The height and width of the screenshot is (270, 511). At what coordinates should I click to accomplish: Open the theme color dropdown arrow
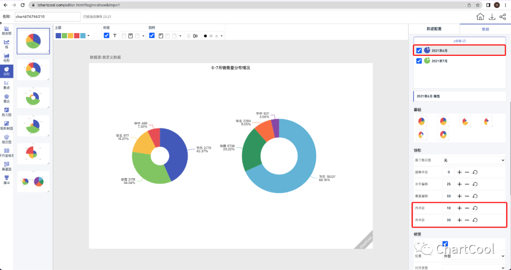(88, 36)
